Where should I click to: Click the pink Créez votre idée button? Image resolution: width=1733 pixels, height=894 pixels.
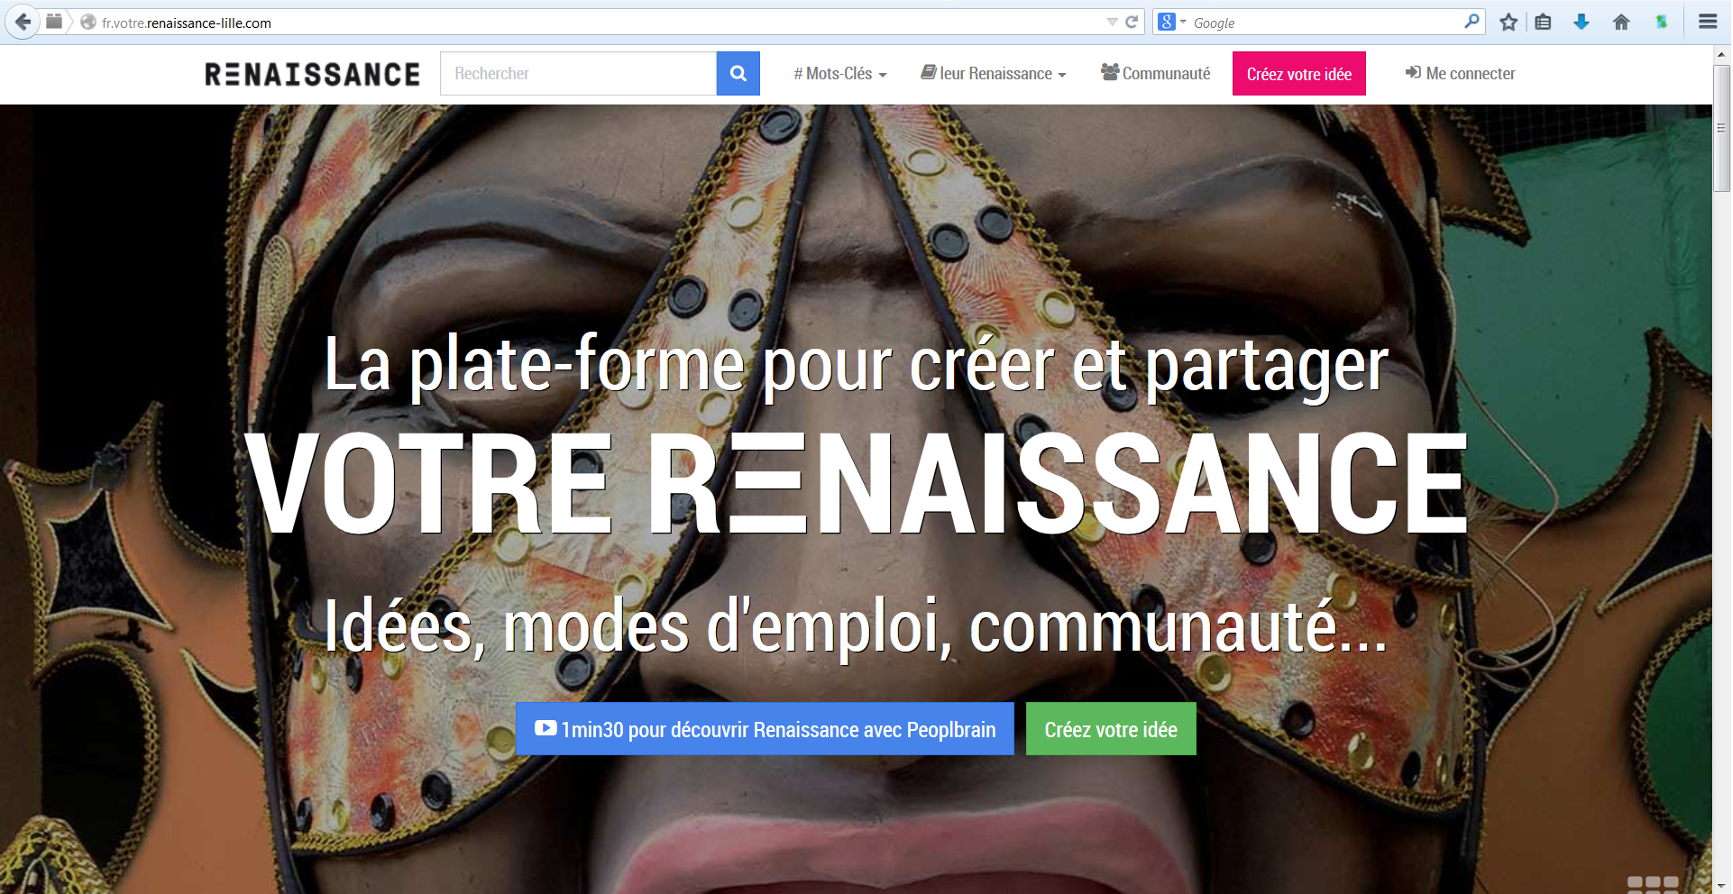1298,74
